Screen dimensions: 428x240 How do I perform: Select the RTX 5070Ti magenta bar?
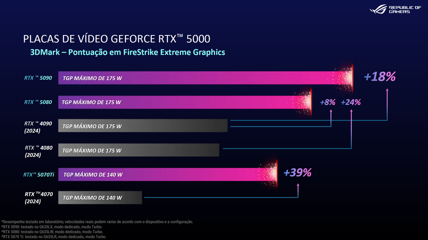pos(167,174)
